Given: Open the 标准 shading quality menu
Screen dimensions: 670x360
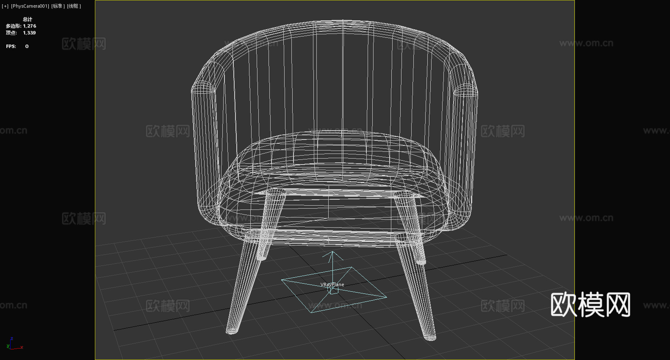Looking at the screenshot, I should (58, 6).
